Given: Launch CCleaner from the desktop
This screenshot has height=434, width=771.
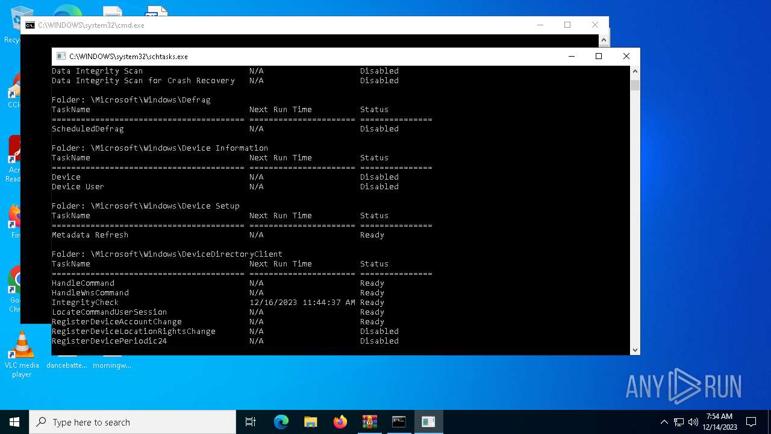Looking at the screenshot, I should [x=13, y=90].
